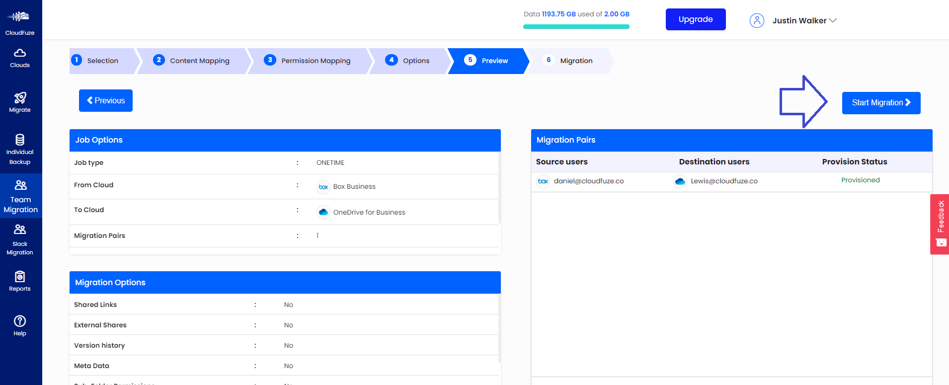Click the Provision Status column header
Image resolution: width=949 pixels, height=385 pixels.
point(855,162)
